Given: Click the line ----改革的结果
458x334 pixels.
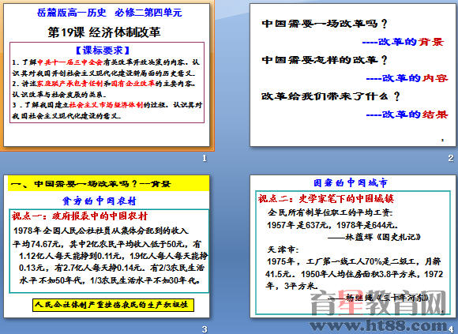Looking at the screenshot, I should point(407,114).
